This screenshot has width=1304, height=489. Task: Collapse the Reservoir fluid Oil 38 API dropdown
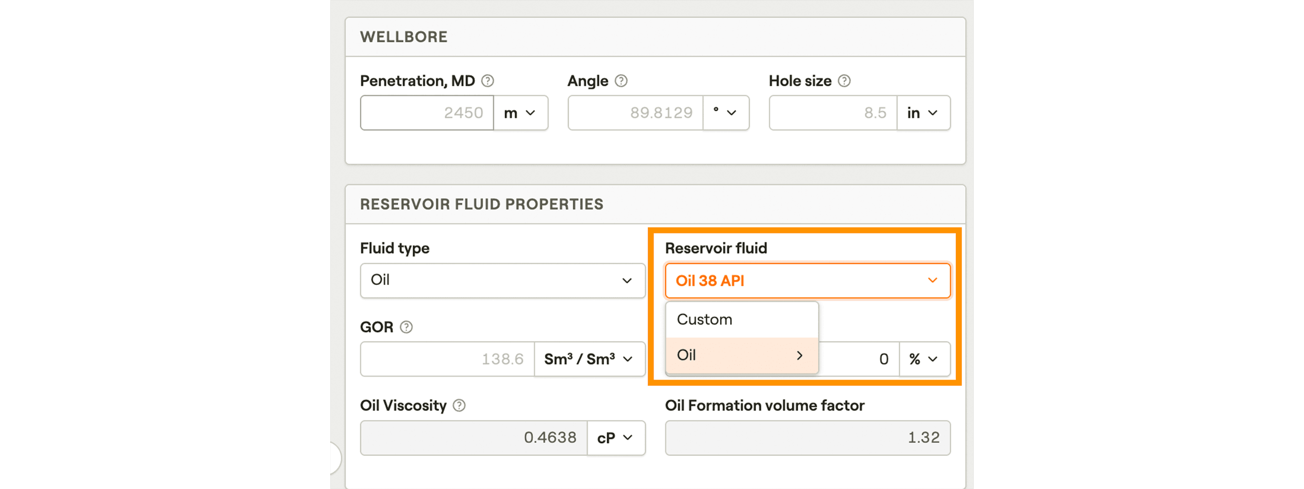(807, 281)
